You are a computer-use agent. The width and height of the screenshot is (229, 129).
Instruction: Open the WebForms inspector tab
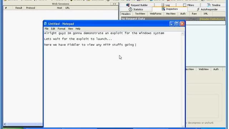pyautogui.click(x=156, y=14)
